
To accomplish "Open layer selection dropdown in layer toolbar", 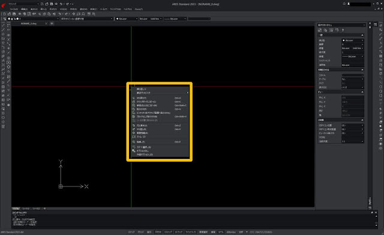I will (33, 19).
